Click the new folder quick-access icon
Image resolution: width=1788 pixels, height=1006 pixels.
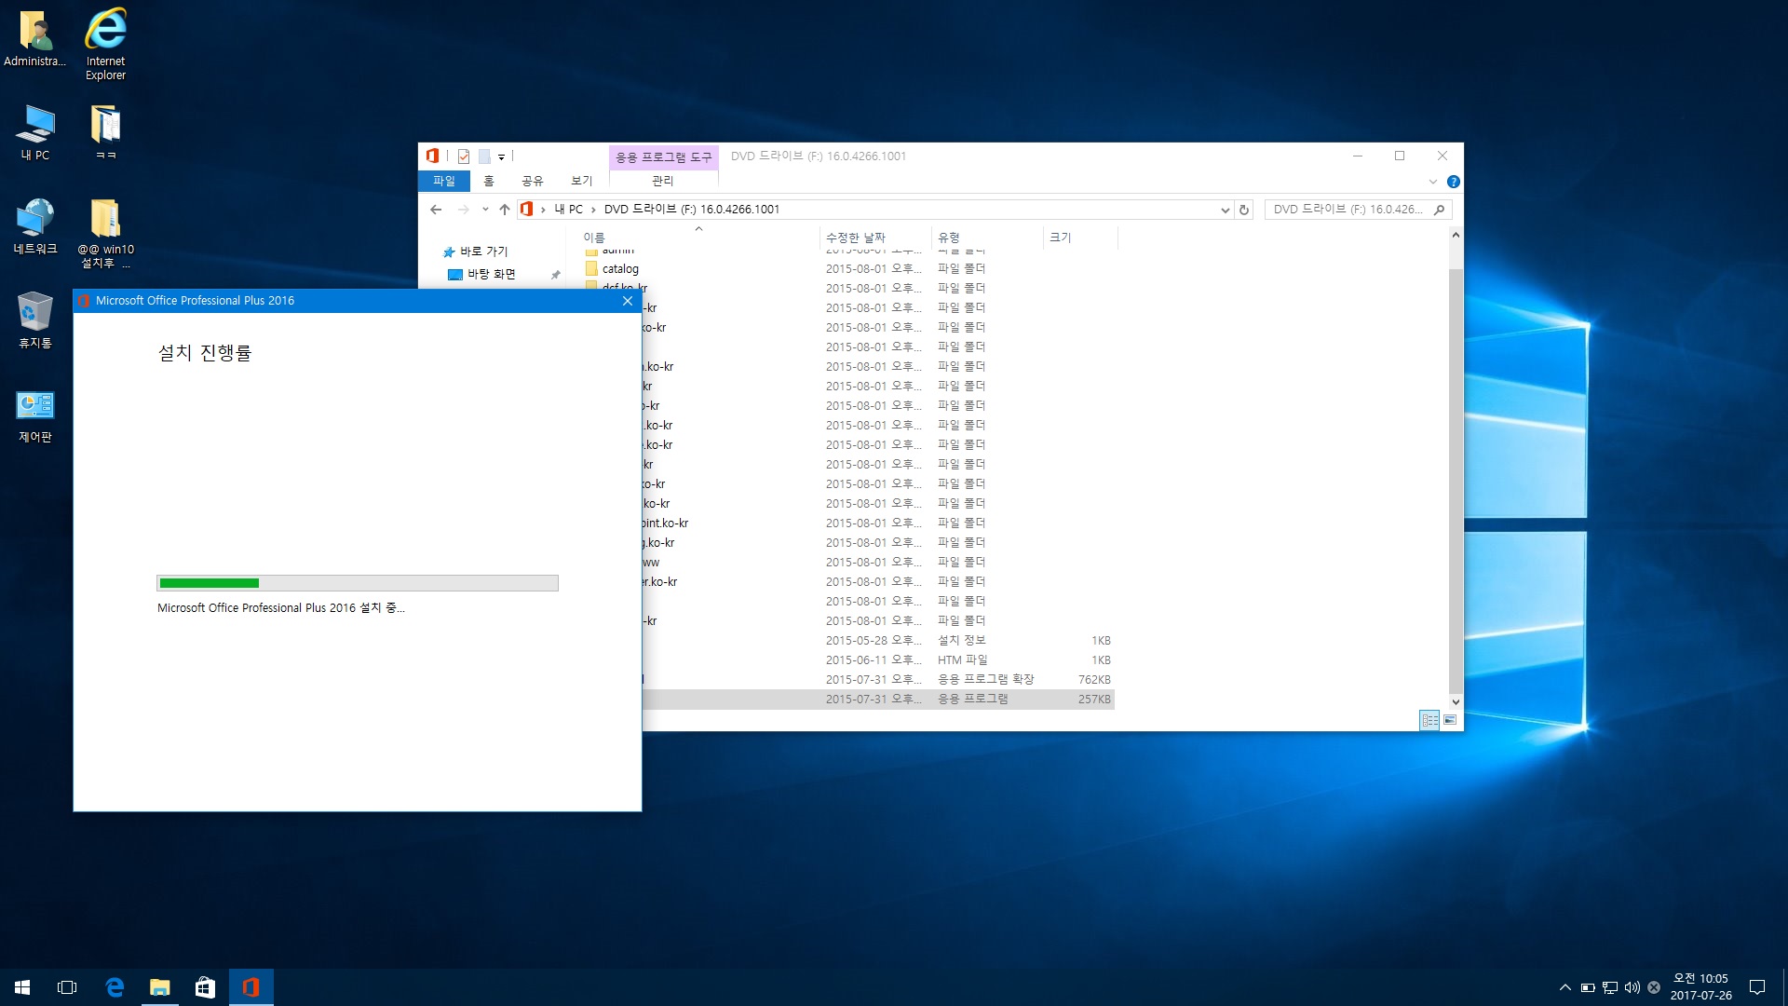(484, 156)
